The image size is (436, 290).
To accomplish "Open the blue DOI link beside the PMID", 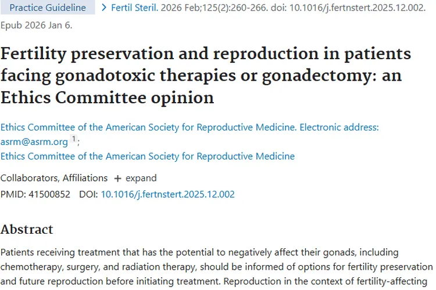I will click(x=167, y=194).
